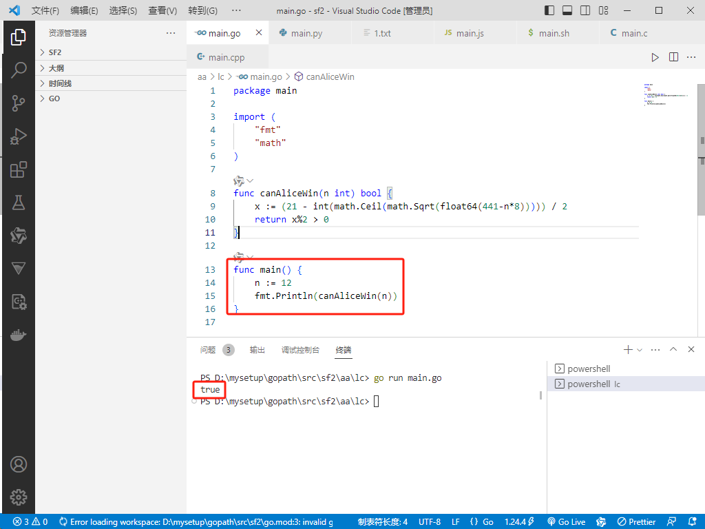The image size is (705, 529).
Task: Open the Explorer view in activity bar
Action: point(19,37)
